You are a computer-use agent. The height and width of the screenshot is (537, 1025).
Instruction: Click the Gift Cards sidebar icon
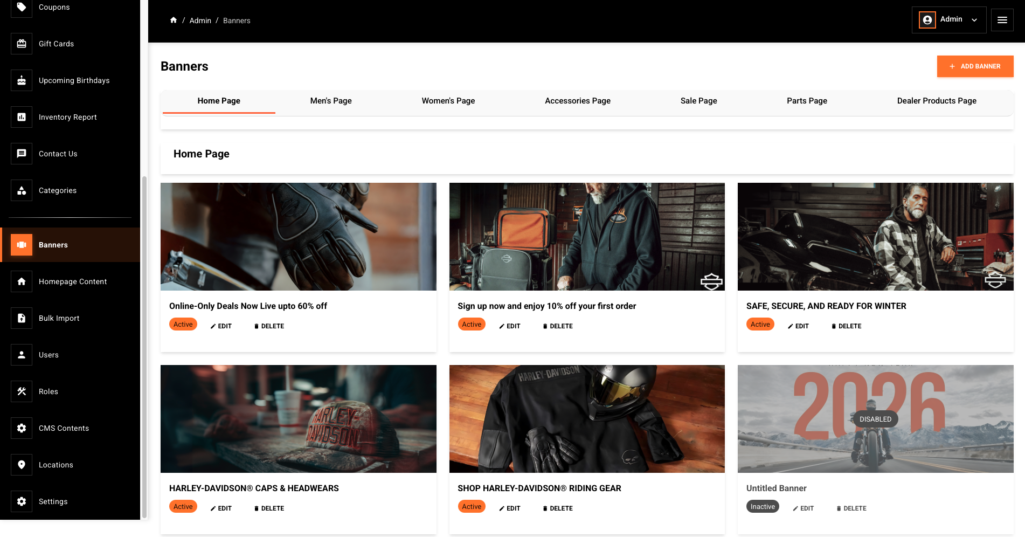tap(22, 44)
